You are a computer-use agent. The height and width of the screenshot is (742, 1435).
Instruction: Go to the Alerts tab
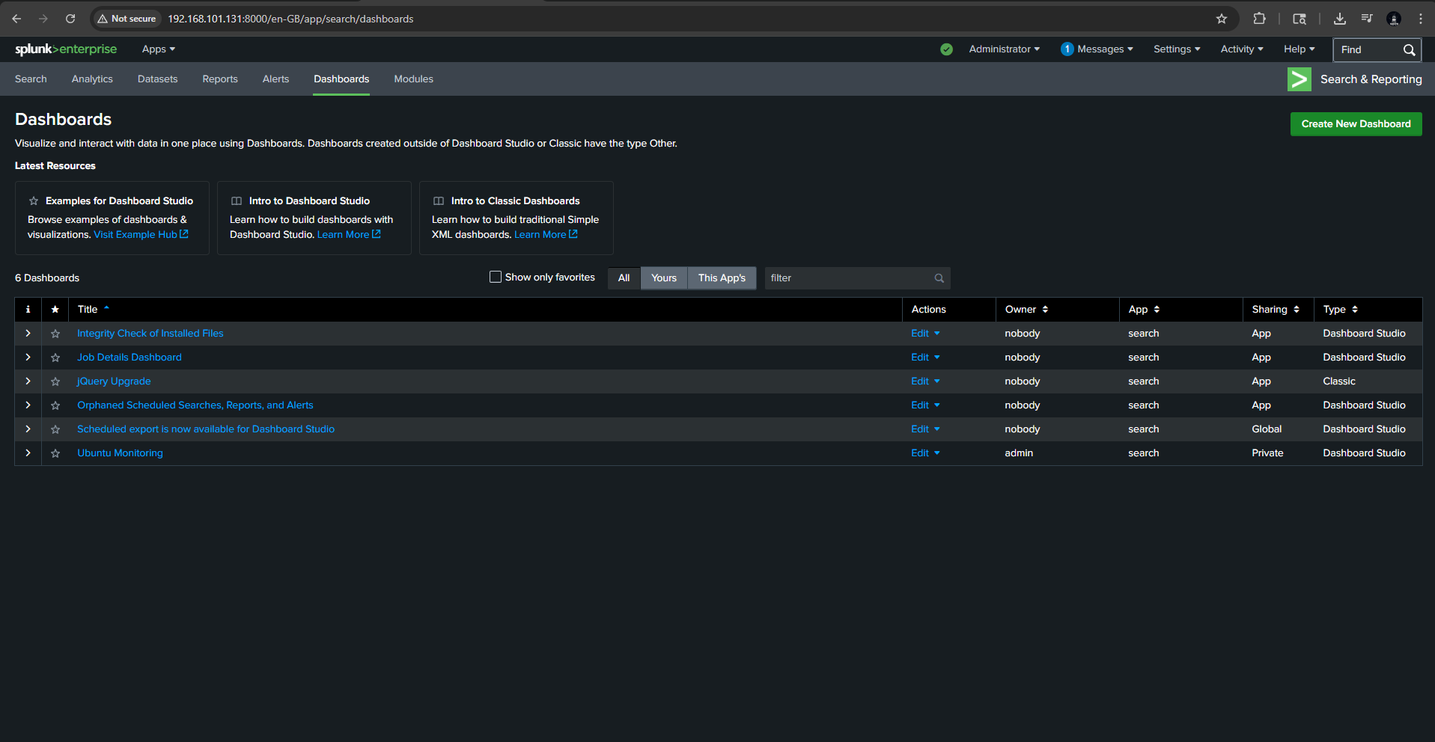tap(275, 79)
